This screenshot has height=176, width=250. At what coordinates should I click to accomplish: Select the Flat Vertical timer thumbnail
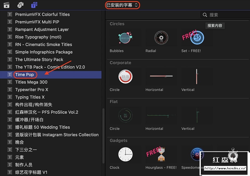[x=197, y=115]
